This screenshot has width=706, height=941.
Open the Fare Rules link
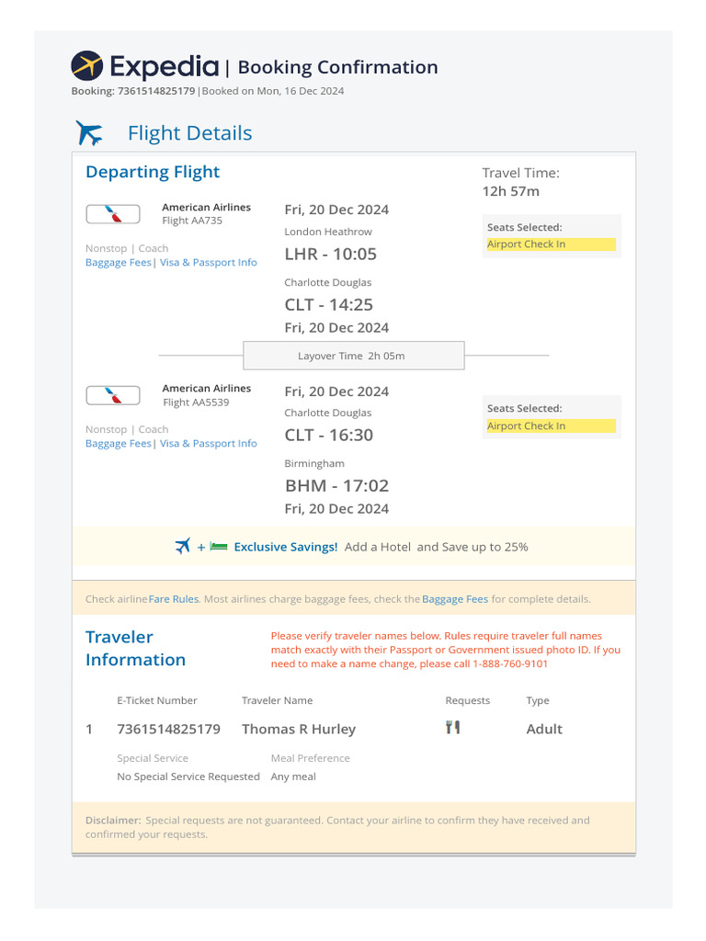tap(173, 599)
